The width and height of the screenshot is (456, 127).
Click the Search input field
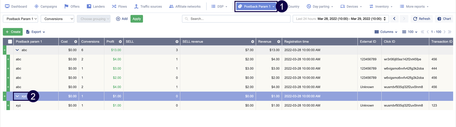[x=236, y=19]
